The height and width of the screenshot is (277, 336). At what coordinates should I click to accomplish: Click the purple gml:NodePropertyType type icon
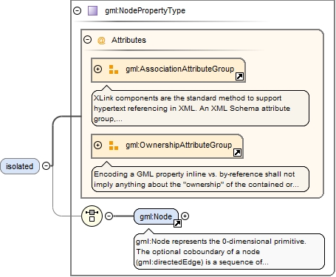92,11
